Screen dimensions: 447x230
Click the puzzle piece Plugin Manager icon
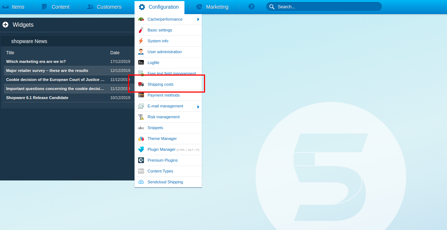[x=141, y=149]
